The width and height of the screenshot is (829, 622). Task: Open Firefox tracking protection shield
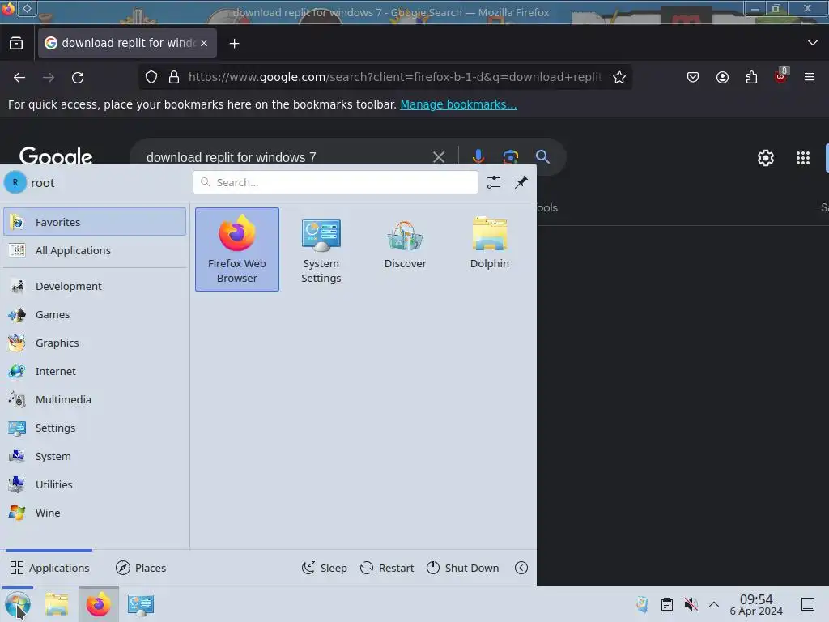[151, 77]
